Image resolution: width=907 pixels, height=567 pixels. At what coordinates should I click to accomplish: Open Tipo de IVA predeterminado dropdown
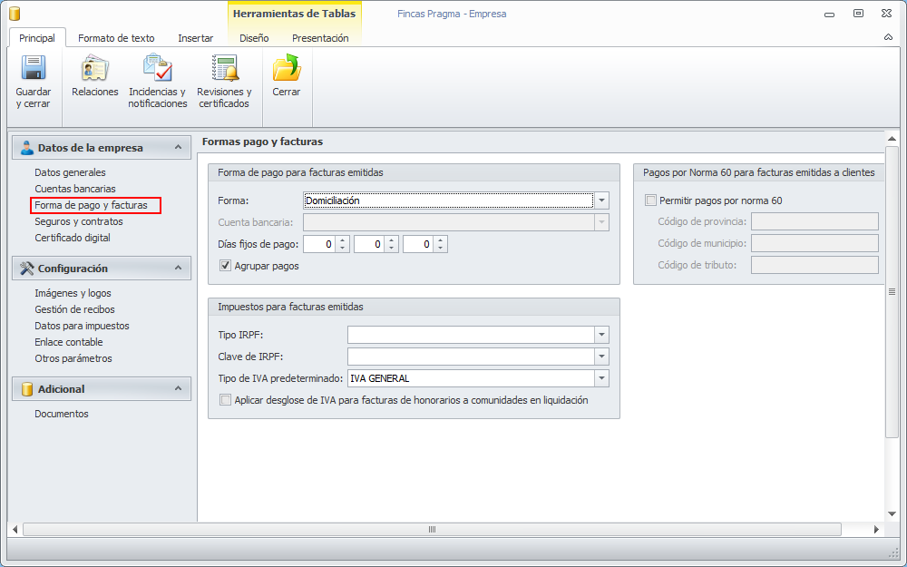coord(601,379)
